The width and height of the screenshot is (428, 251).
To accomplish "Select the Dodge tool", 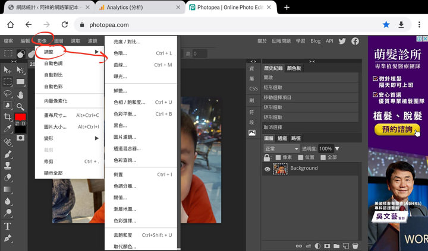I will point(8,212).
